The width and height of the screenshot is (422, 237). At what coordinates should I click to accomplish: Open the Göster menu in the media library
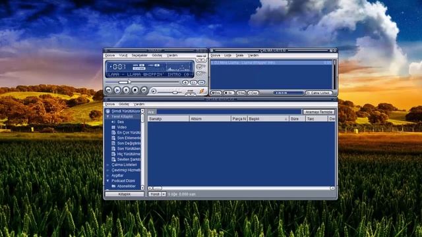(124, 104)
